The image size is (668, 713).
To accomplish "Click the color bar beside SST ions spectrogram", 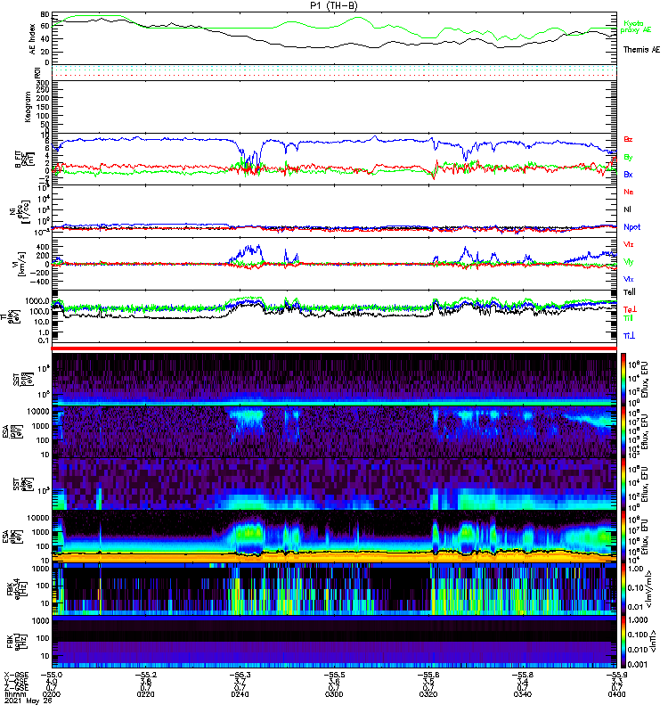I will [x=623, y=380].
